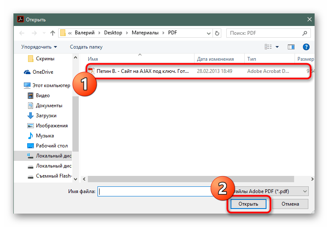Select the Петин В. - Сайт на AJAX file
This screenshot has width=328, height=227.
coord(142,71)
